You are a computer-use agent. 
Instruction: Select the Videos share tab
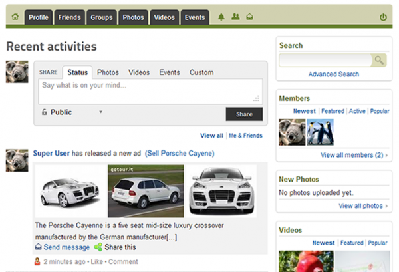(x=139, y=72)
